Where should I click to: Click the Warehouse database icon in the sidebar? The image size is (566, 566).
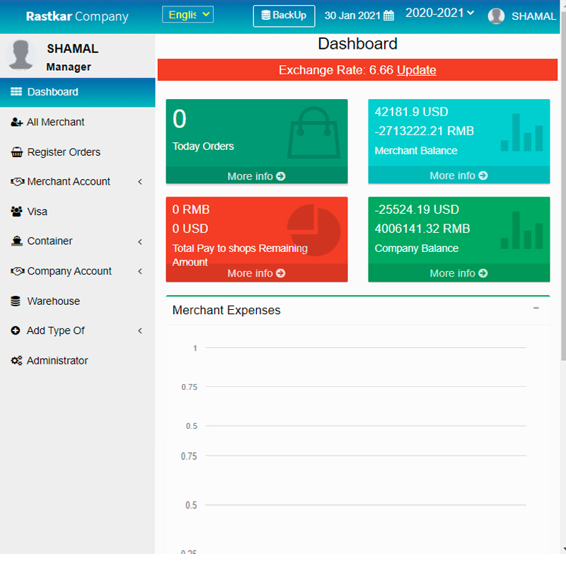coord(16,301)
